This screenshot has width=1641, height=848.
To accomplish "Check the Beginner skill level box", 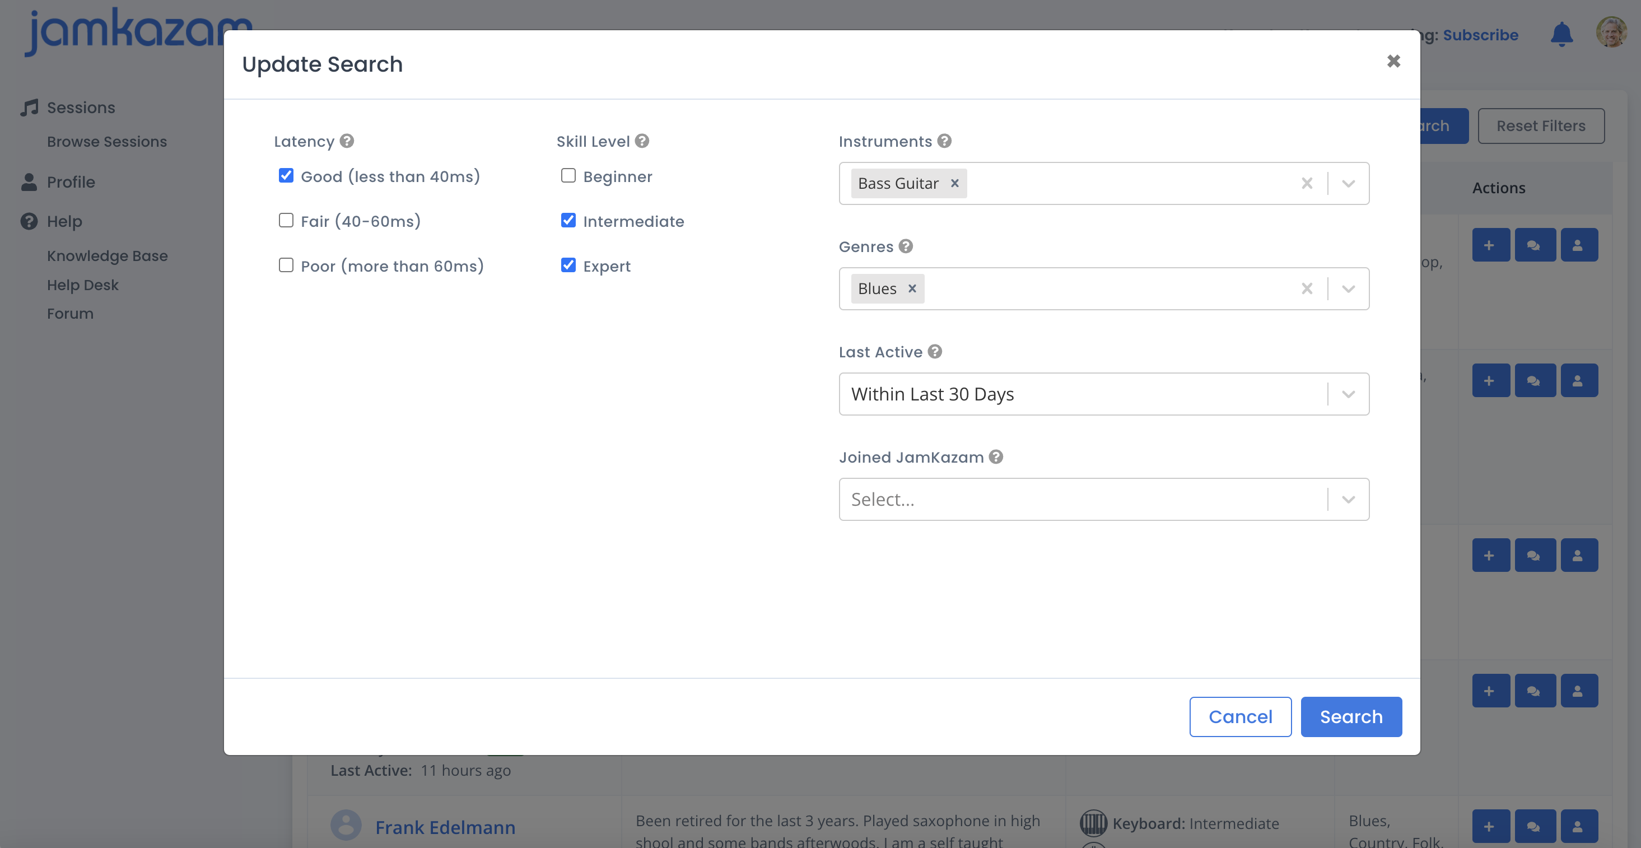I will (x=568, y=176).
